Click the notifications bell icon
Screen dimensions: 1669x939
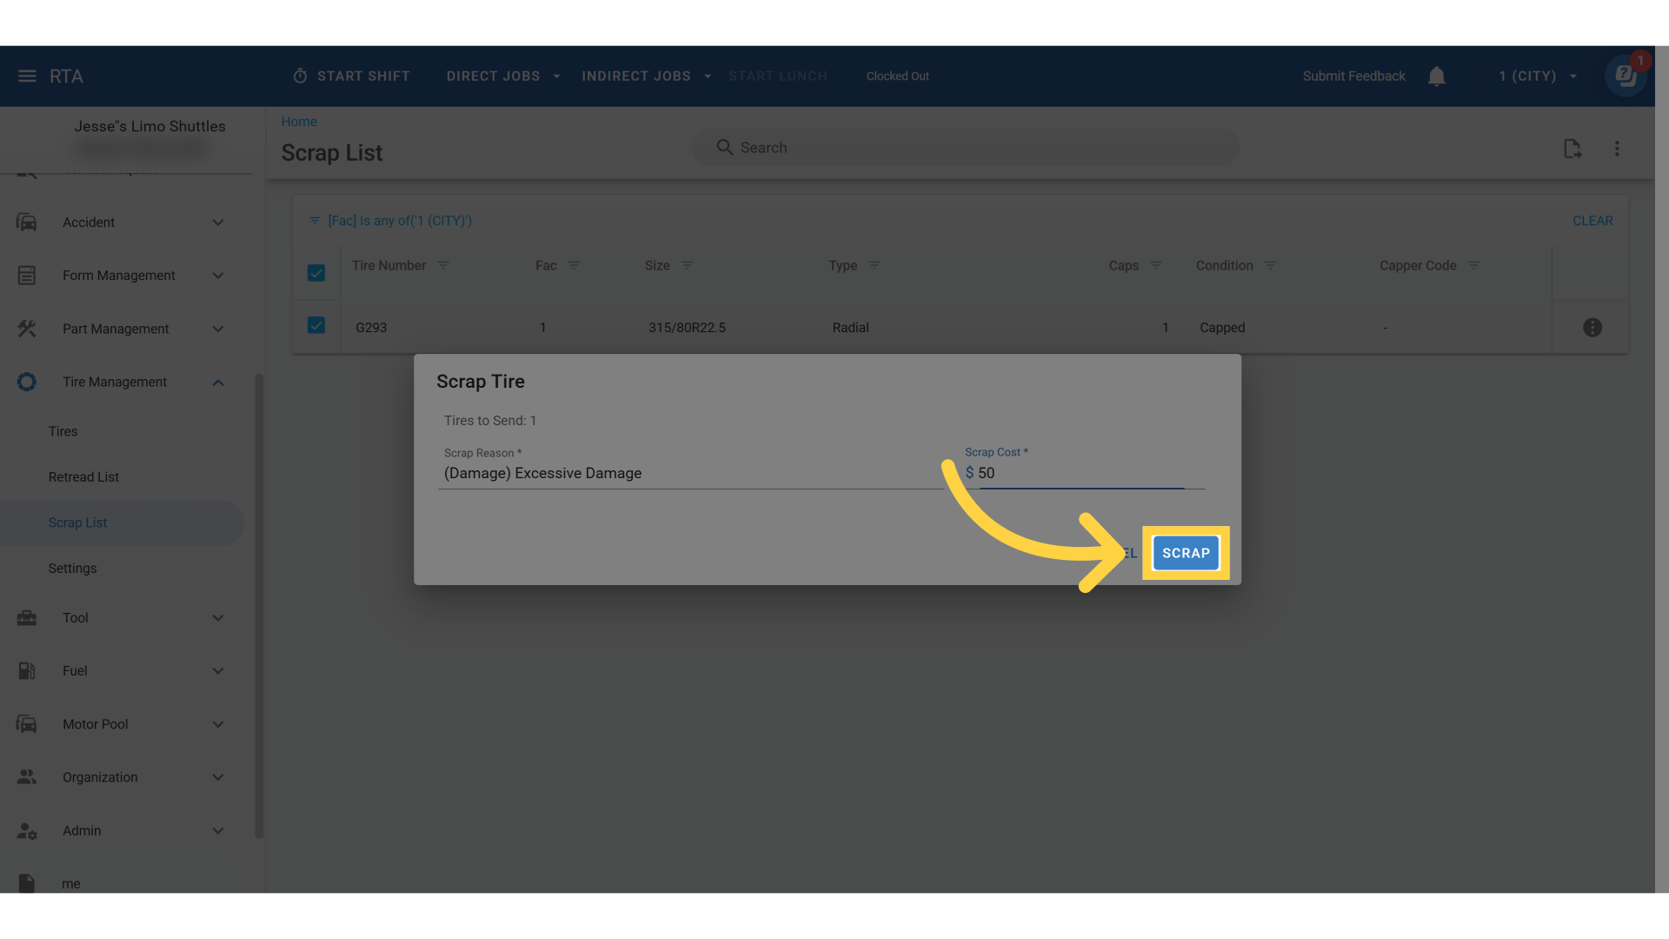(x=1436, y=77)
